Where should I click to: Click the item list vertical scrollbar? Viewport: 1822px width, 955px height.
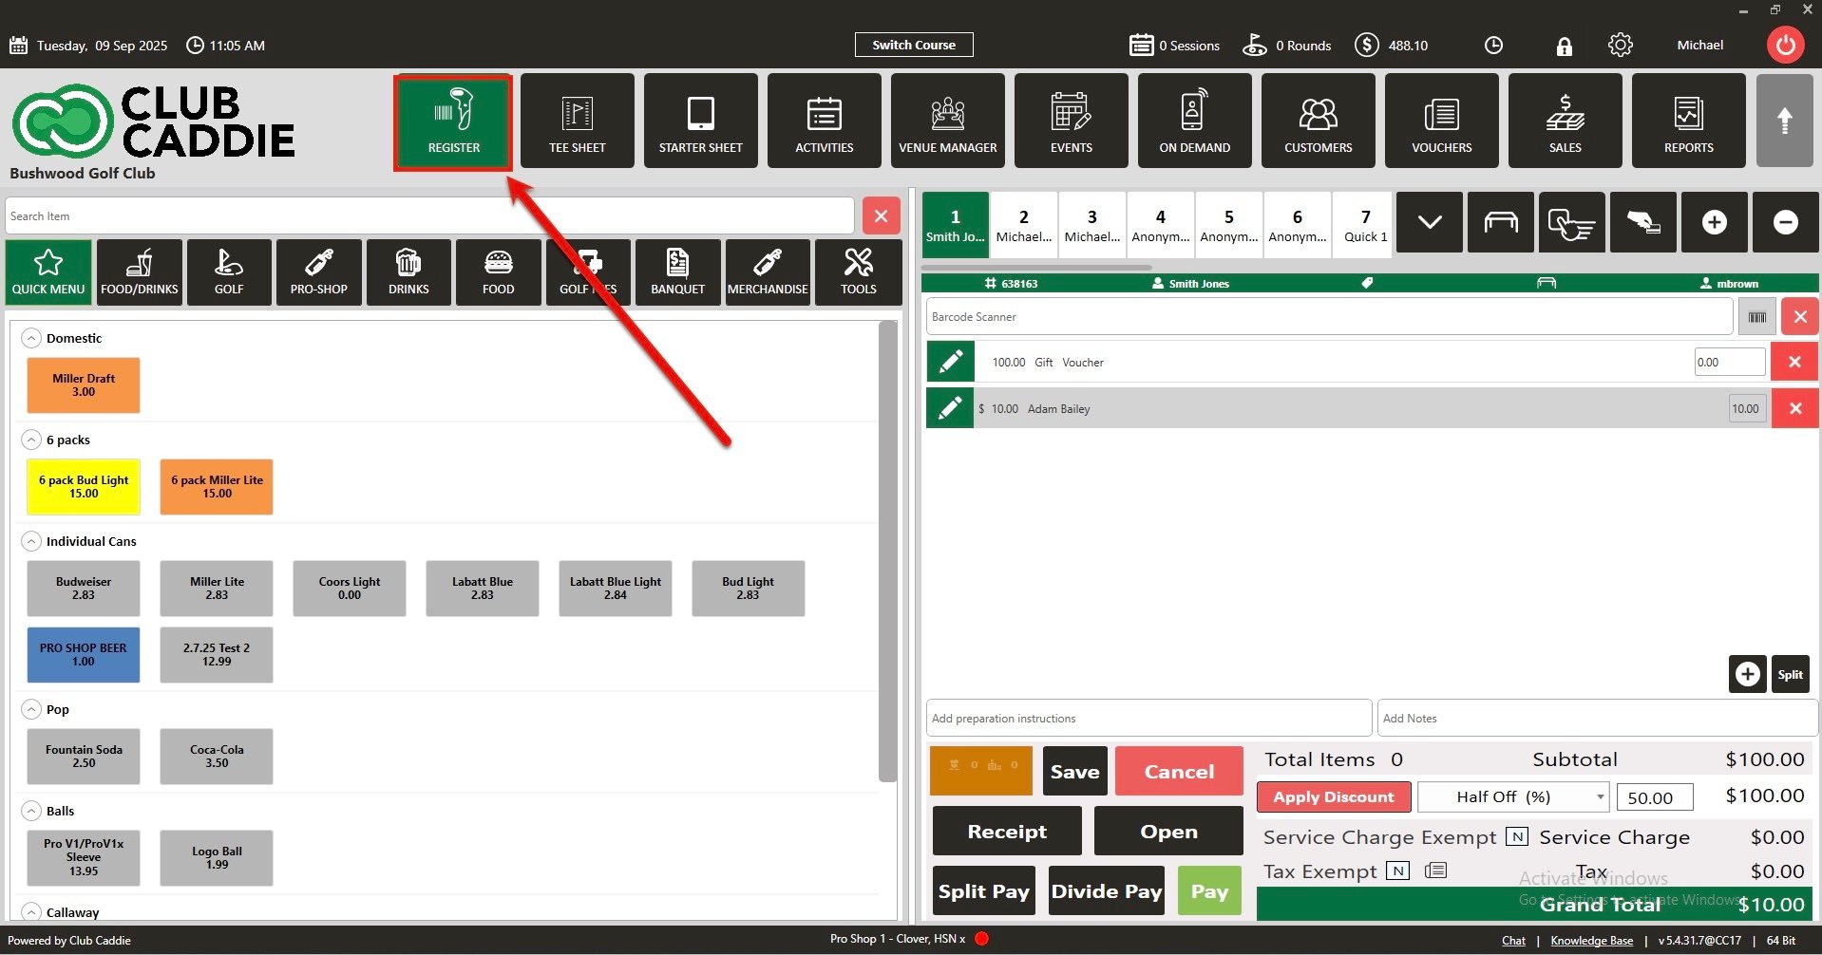click(x=888, y=551)
